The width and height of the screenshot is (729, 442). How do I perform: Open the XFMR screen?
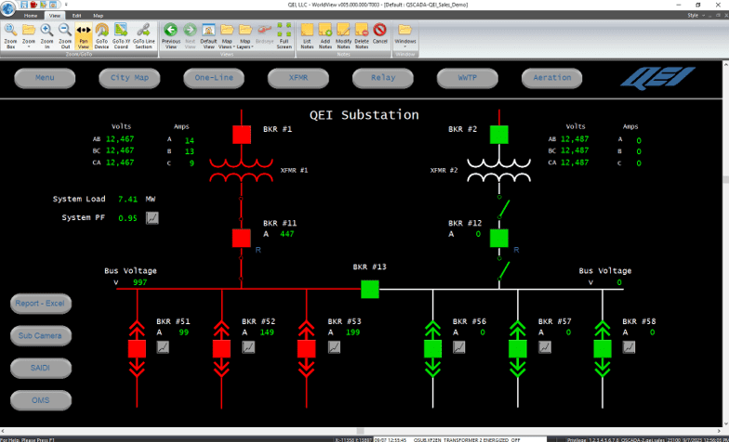298,78
